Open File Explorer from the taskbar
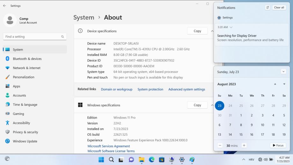 142,160
